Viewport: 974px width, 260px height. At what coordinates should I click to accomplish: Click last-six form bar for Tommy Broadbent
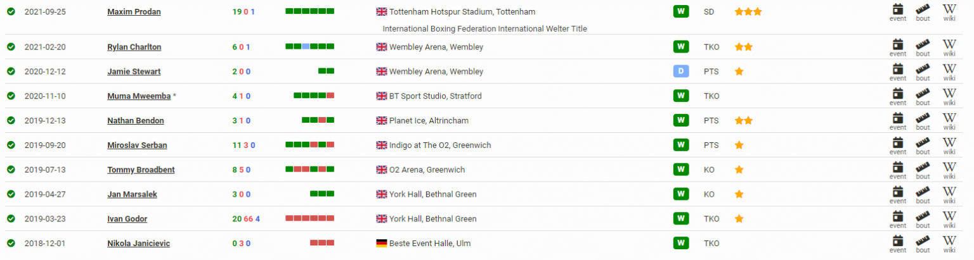point(309,170)
